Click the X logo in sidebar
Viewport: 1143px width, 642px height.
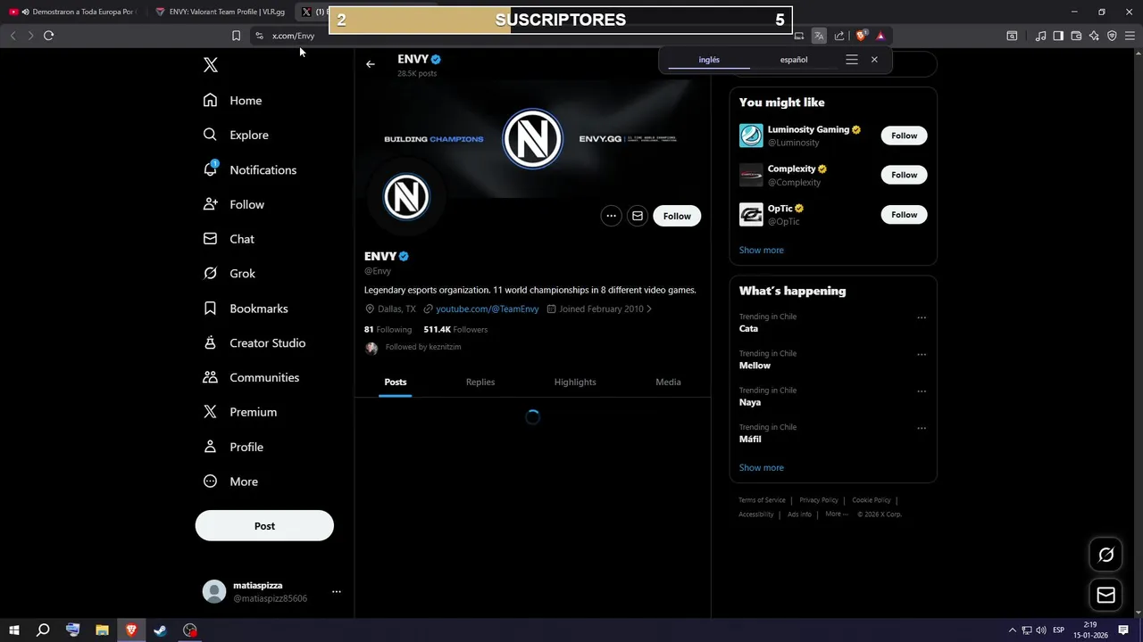pyautogui.click(x=211, y=65)
